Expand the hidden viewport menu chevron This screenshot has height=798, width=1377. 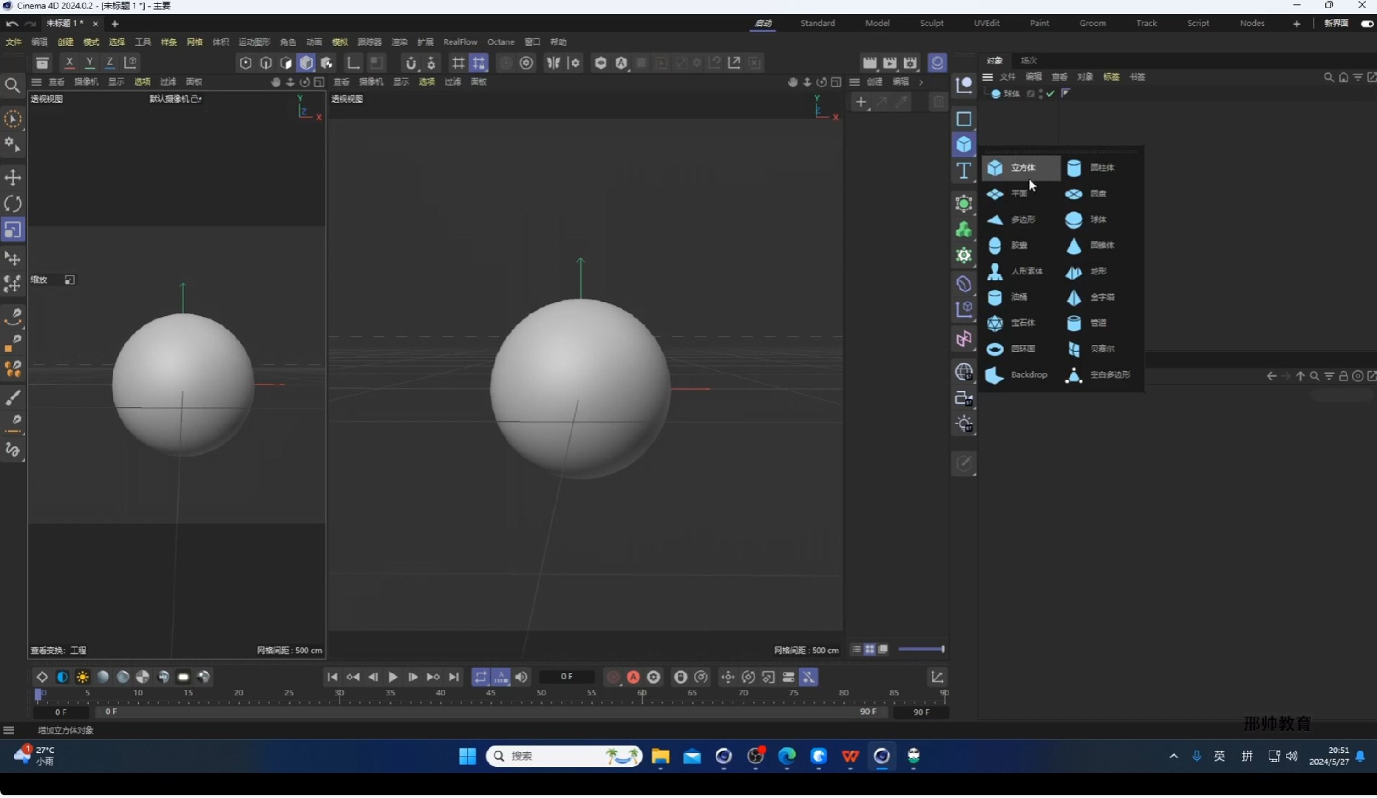[922, 82]
